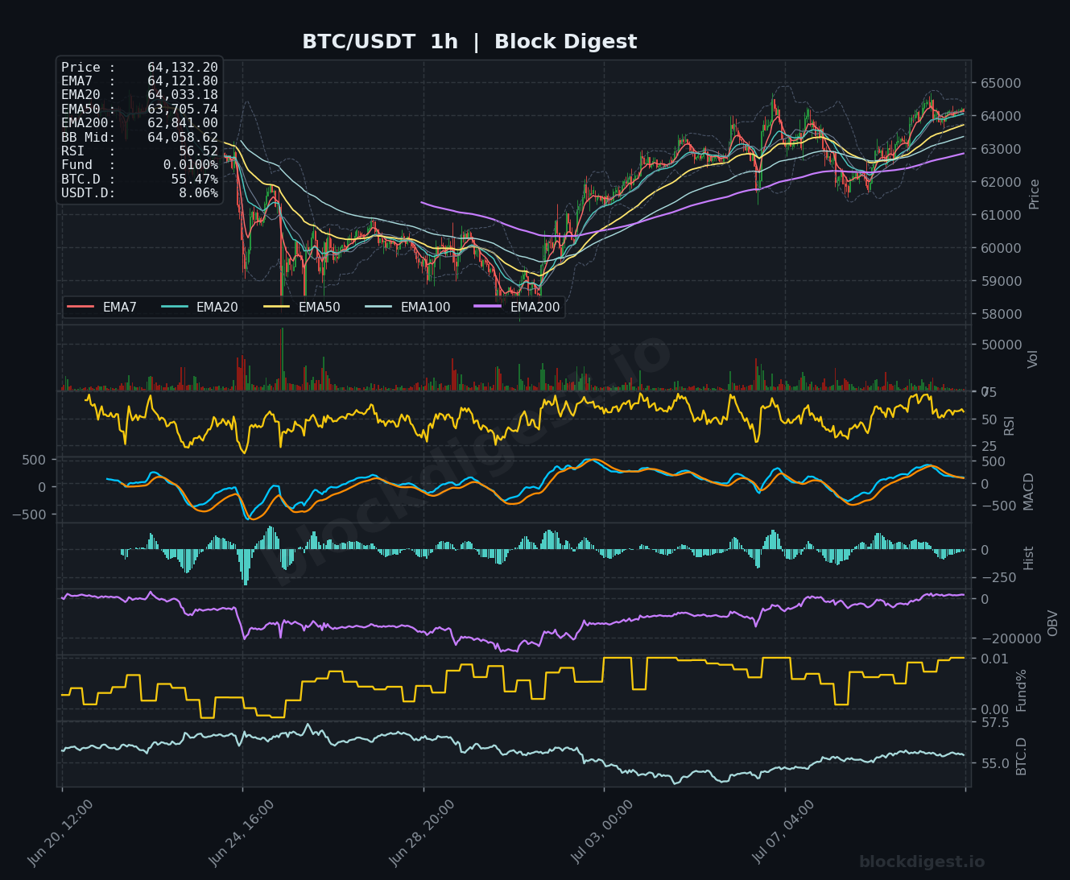Click the 50000 volume axis tick label
The width and height of the screenshot is (1070, 880).
1000,345
